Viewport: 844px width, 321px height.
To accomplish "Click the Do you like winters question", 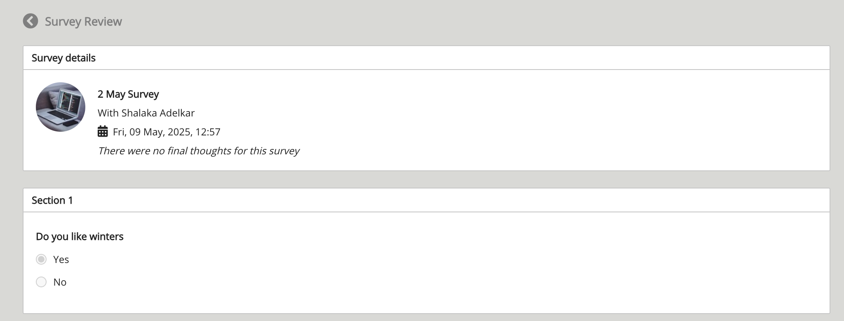I will pyautogui.click(x=80, y=236).
